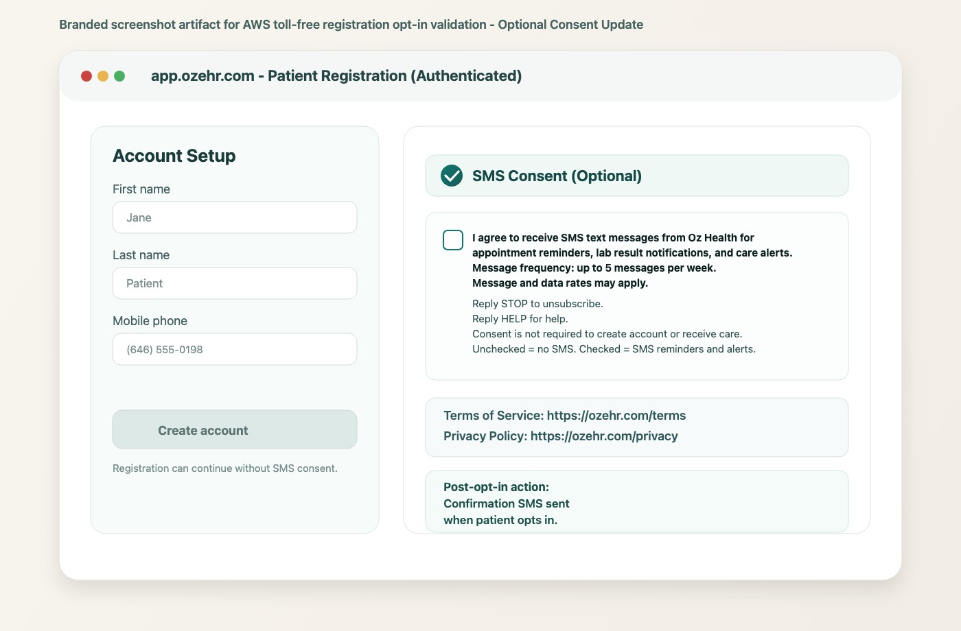Open the Terms of Service link
Image resolution: width=961 pixels, height=631 pixels.
click(616, 416)
